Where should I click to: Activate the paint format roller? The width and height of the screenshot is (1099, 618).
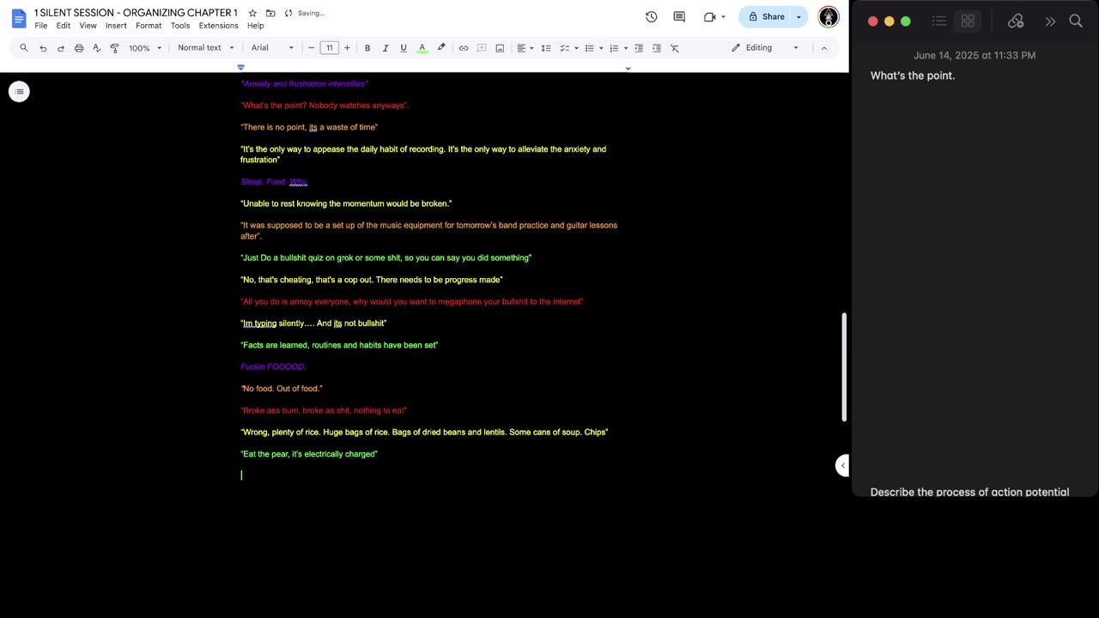point(115,48)
